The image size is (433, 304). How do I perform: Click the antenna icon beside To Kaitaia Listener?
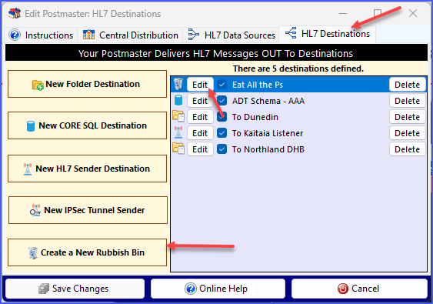tap(178, 132)
